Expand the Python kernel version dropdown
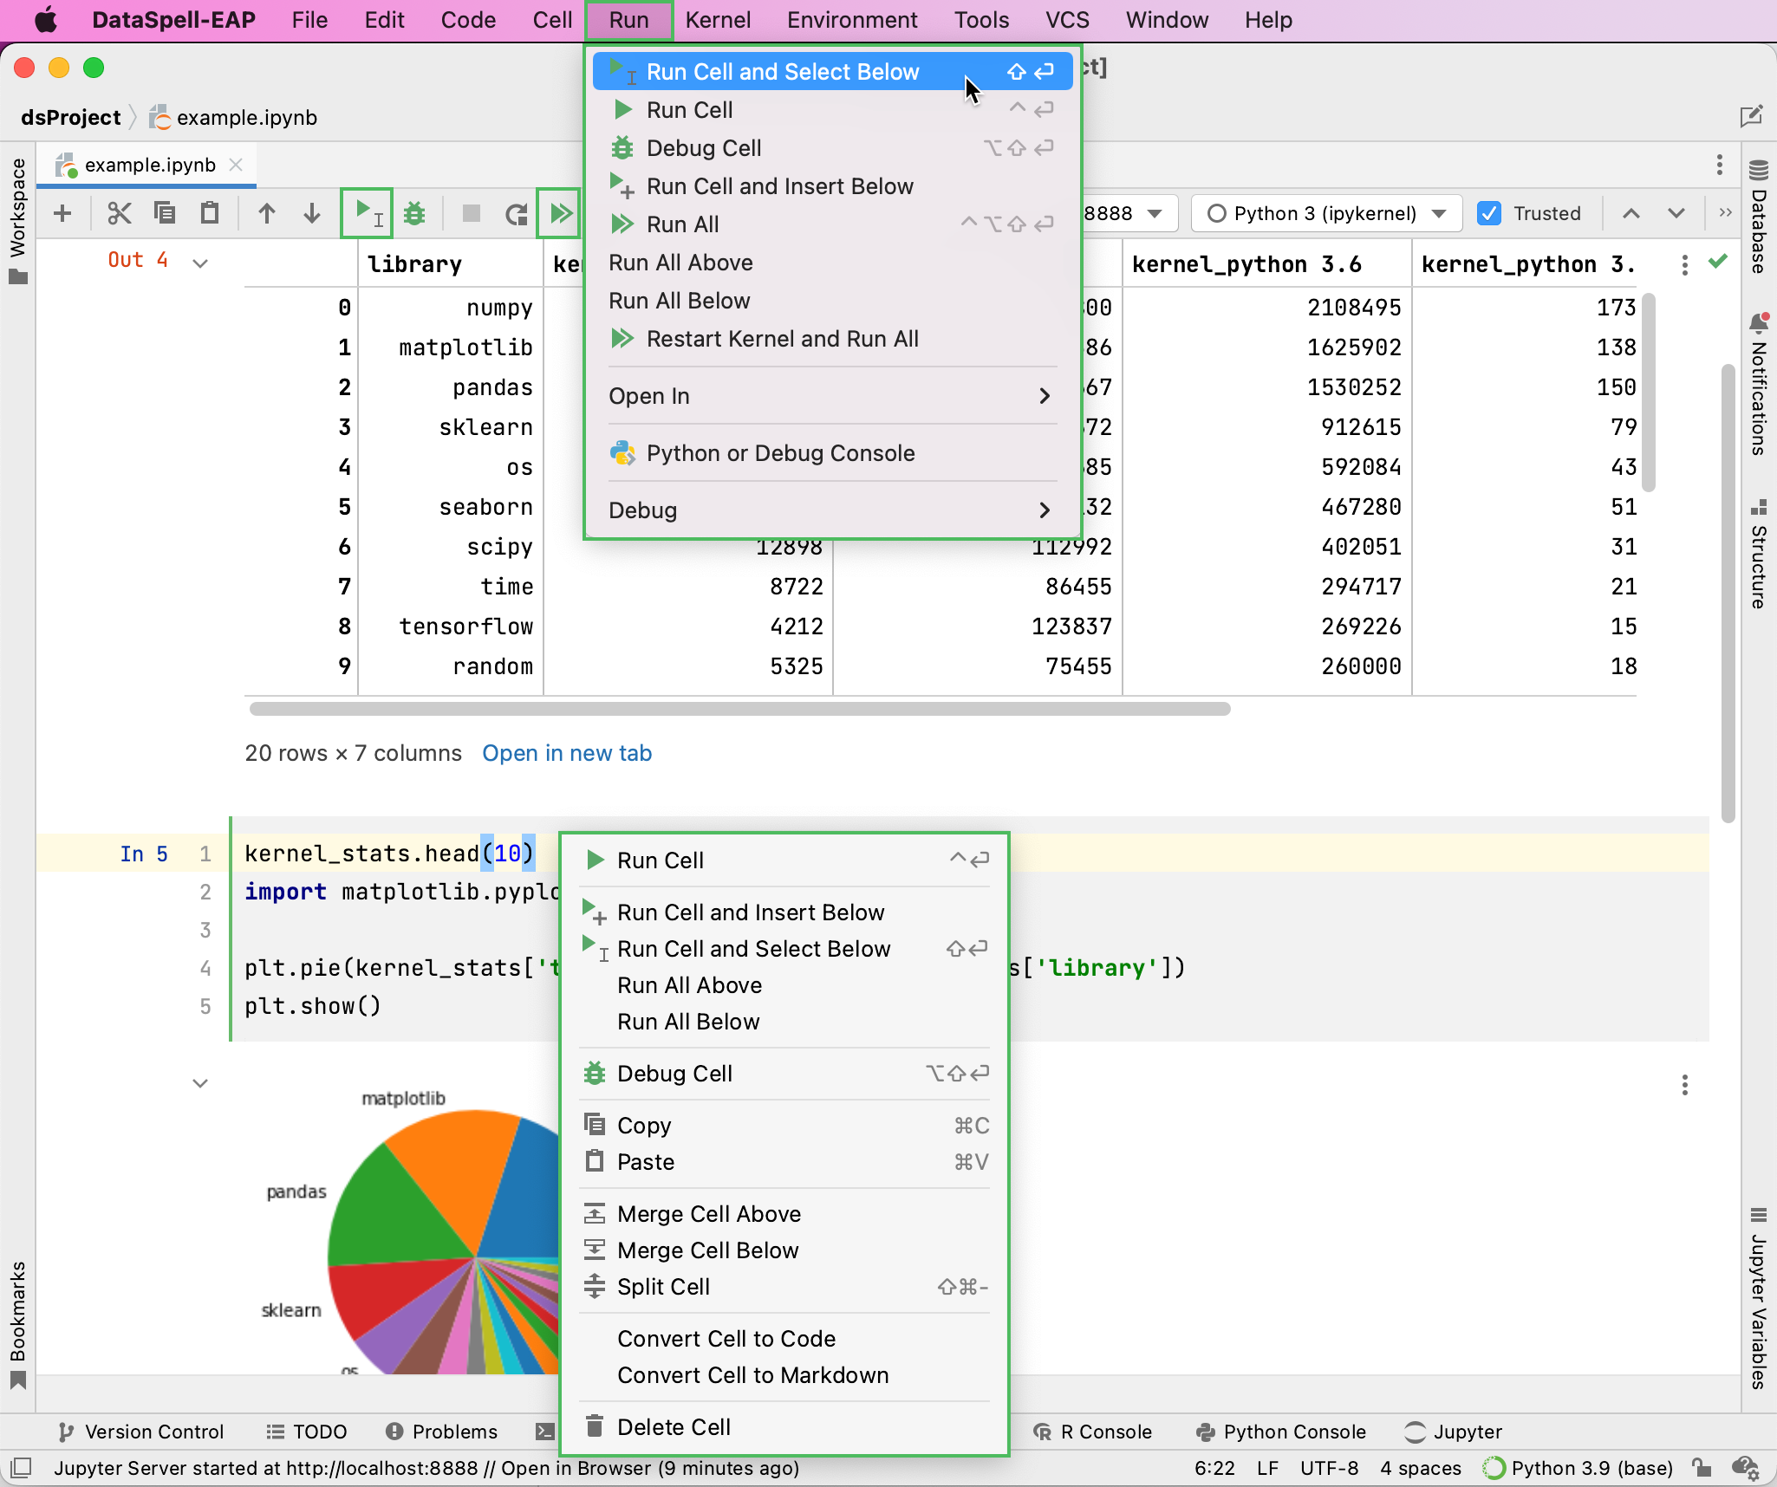 point(1439,212)
